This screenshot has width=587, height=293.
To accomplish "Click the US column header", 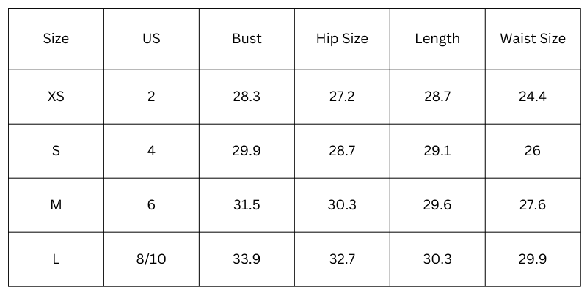I will (x=151, y=39).
